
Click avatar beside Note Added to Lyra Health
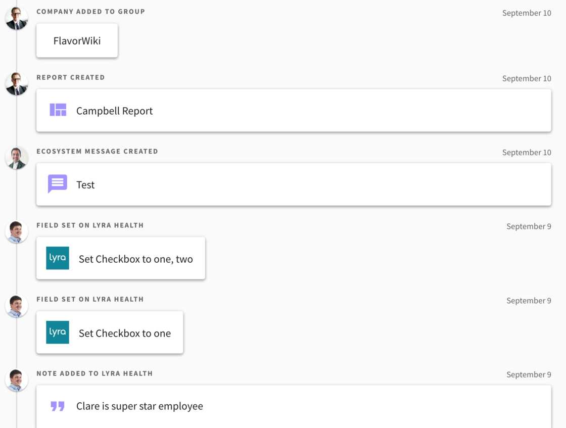(x=17, y=380)
